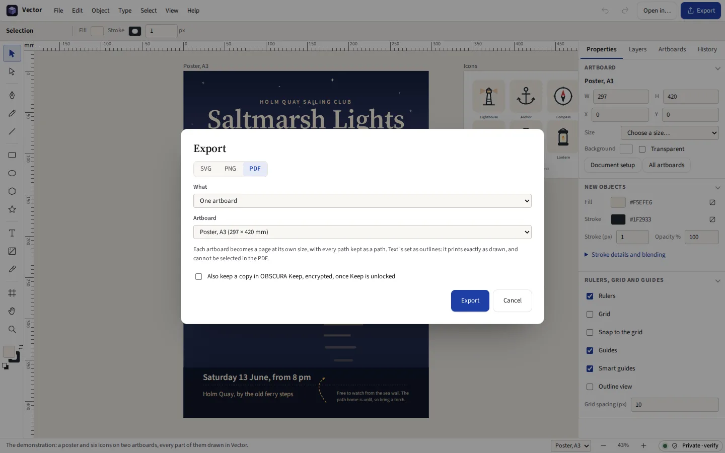Open the Fill swatch in the options bar
The width and height of the screenshot is (725, 453).
[x=97, y=31]
